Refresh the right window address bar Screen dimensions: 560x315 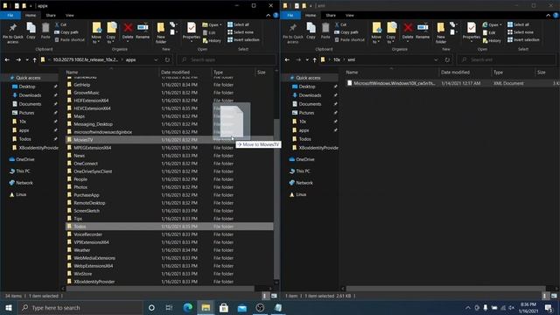tap(447, 59)
